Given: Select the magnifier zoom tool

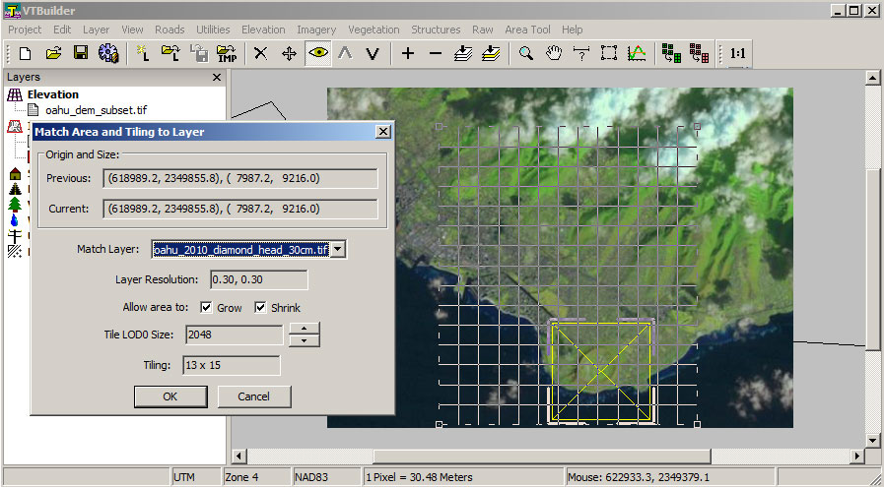Looking at the screenshot, I should tap(526, 53).
